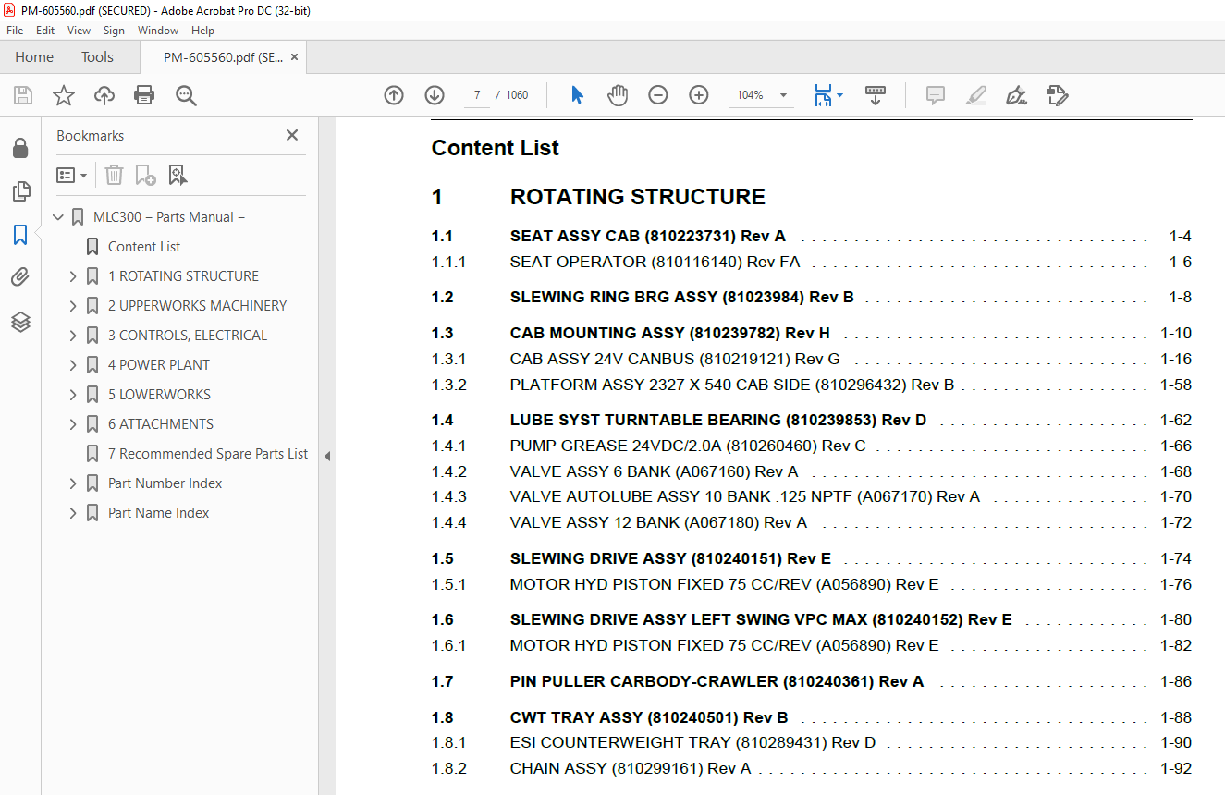Expand the Part Number Index bookmark
The height and width of the screenshot is (795, 1225).
pos(73,483)
